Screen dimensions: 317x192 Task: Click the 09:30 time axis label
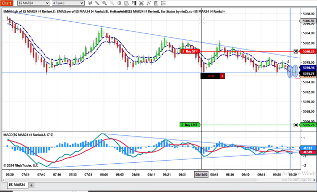pos(277,174)
